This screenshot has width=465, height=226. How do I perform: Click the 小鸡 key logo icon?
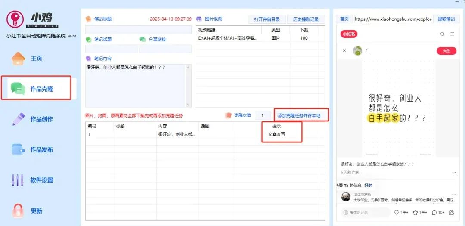[x=15, y=19]
